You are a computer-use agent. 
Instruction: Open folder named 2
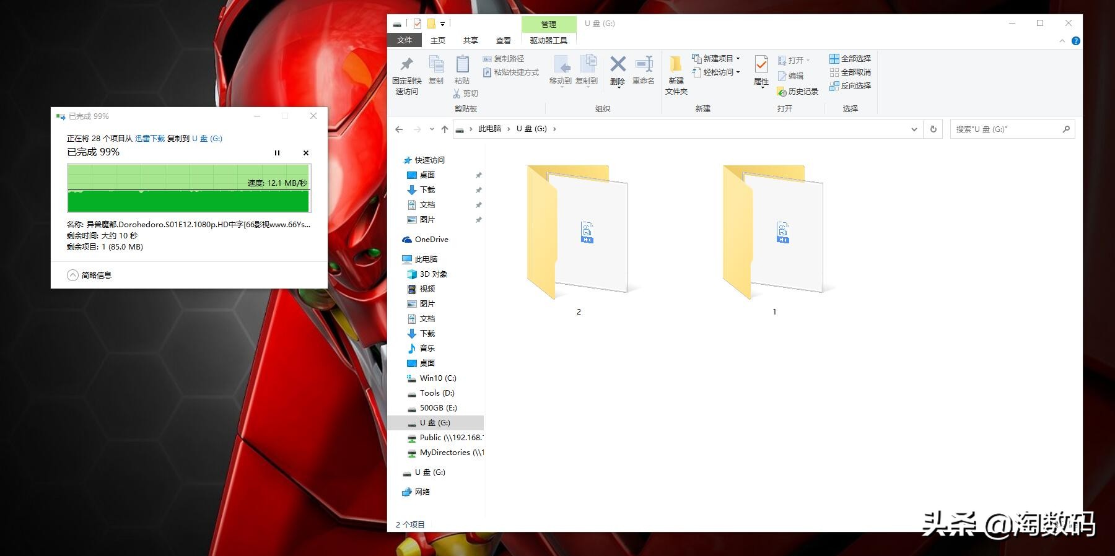coord(578,240)
